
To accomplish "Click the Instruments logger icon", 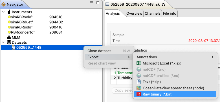I will coord(9,12).
